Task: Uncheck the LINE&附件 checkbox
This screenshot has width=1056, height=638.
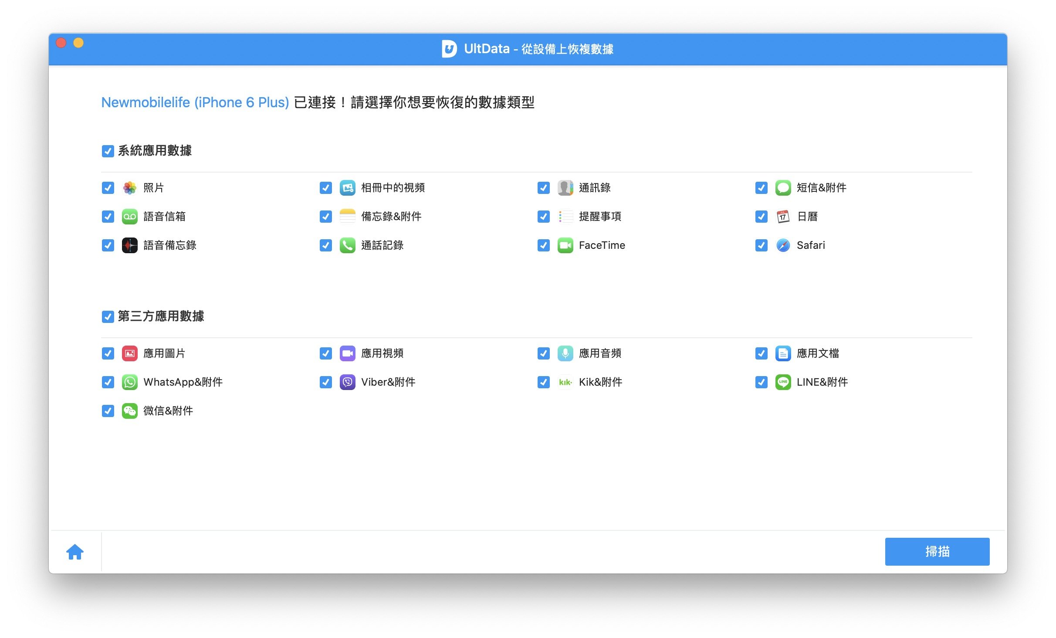Action: 761,382
